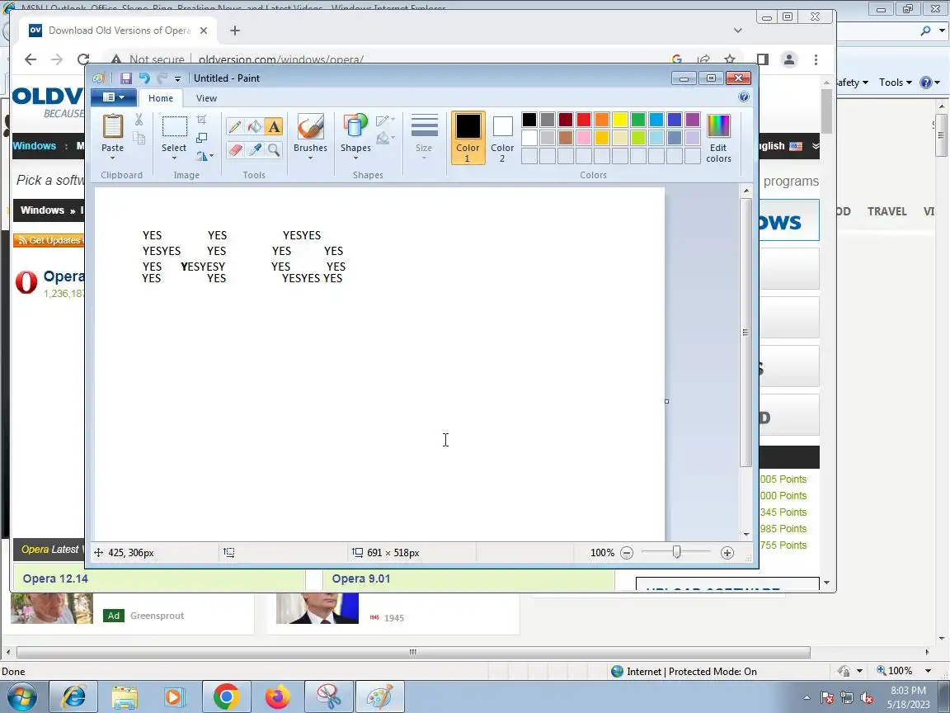Click zoom out minus button in Paint
Image resolution: width=950 pixels, height=713 pixels.
(x=627, y=553)
